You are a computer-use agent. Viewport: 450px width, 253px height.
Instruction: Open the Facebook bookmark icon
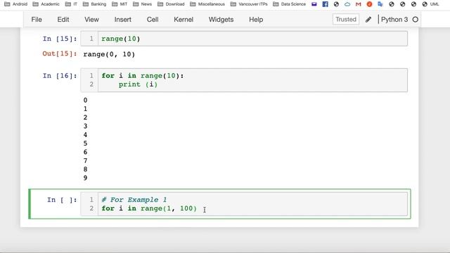pos(325,4)
